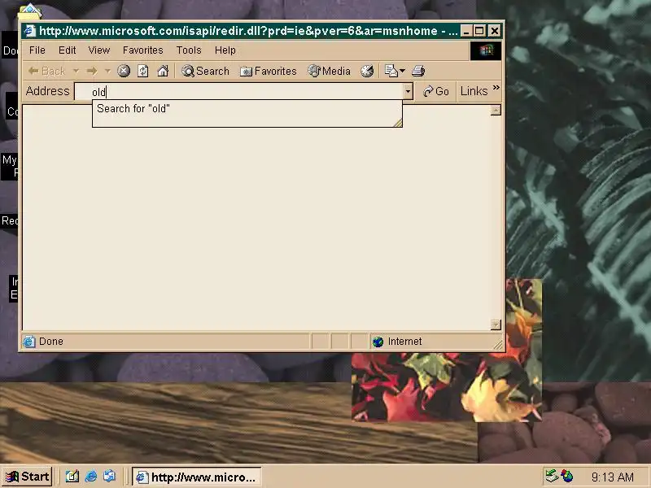
Task: Click the Back navigation arrow
Action: [x=46, y=71]
